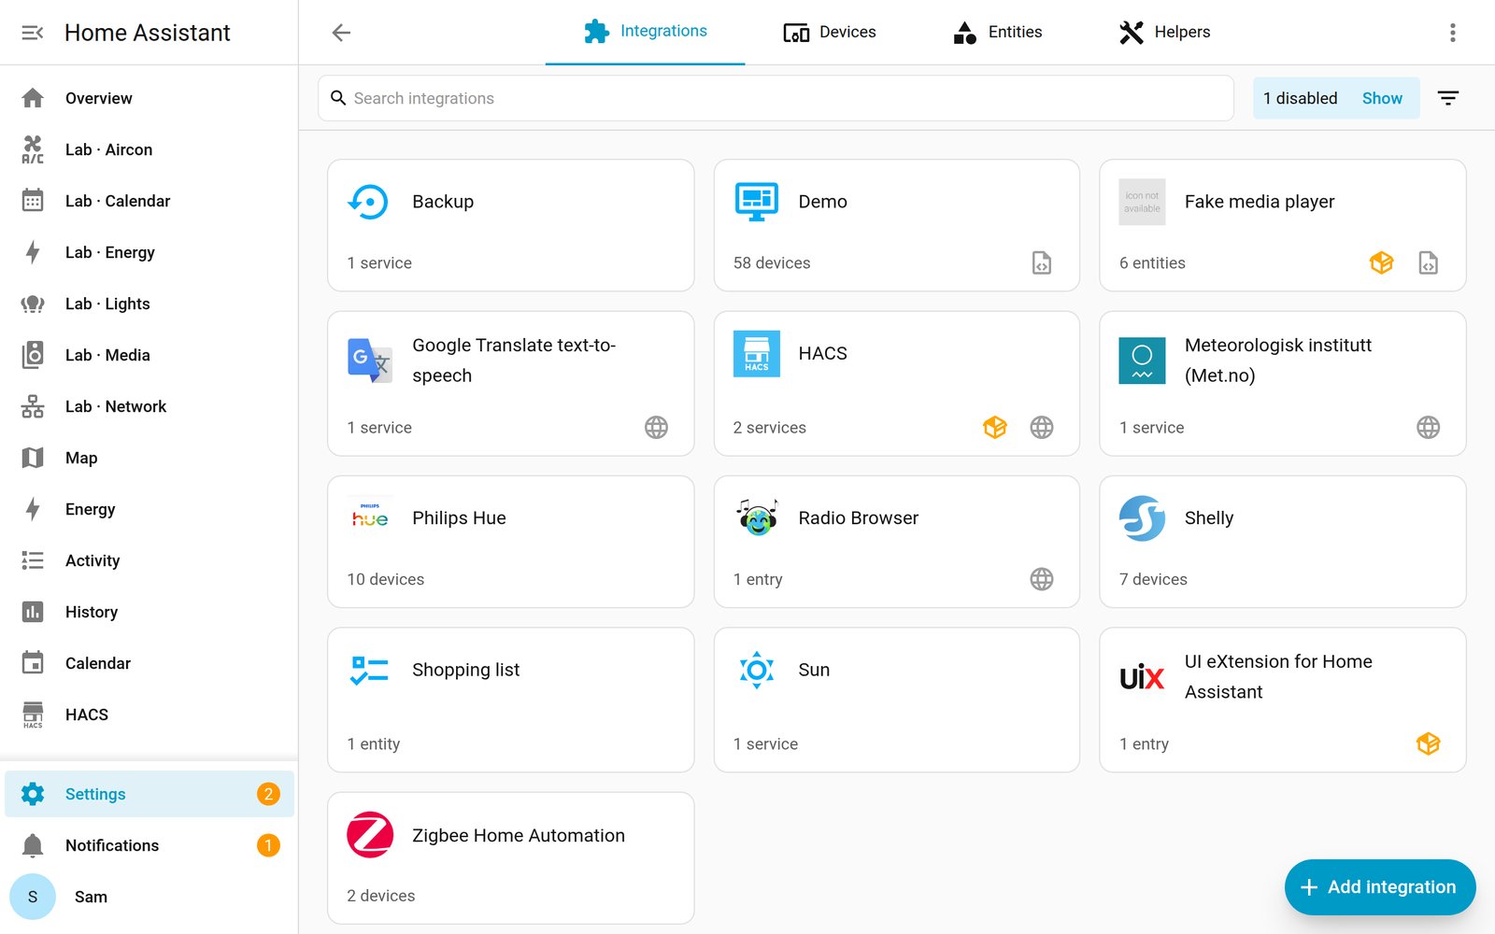This screenshot has width=1495, height=934.
Task: Open the Shelly integration logo
Action: (x=1142, y=518)
